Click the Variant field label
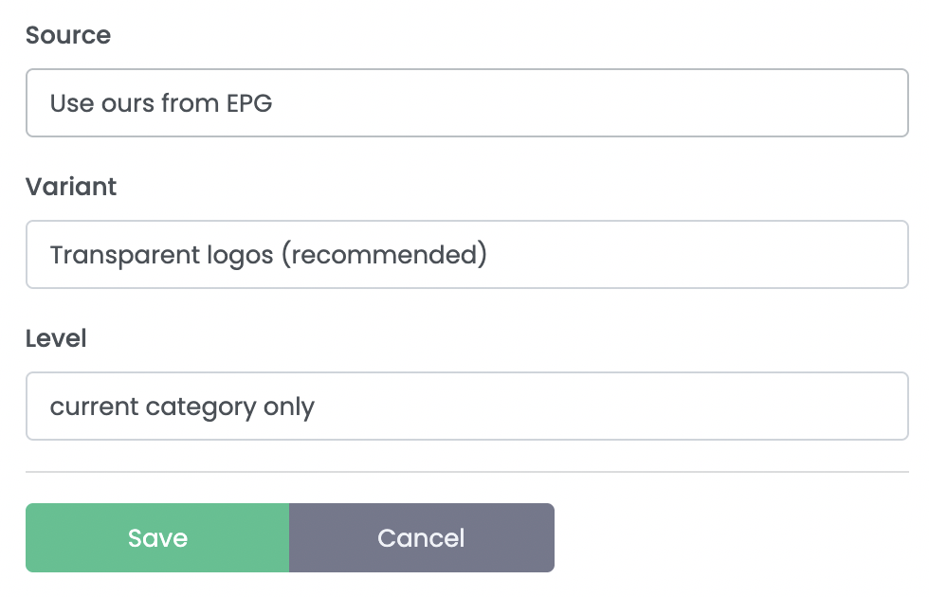929x597 pixels. click(x=71, y=187)
